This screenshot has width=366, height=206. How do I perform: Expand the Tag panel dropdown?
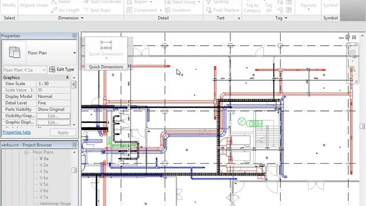[x=286, y=18]
